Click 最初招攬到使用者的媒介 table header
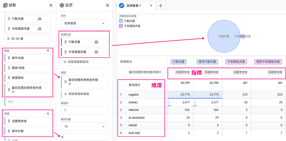 145,72
